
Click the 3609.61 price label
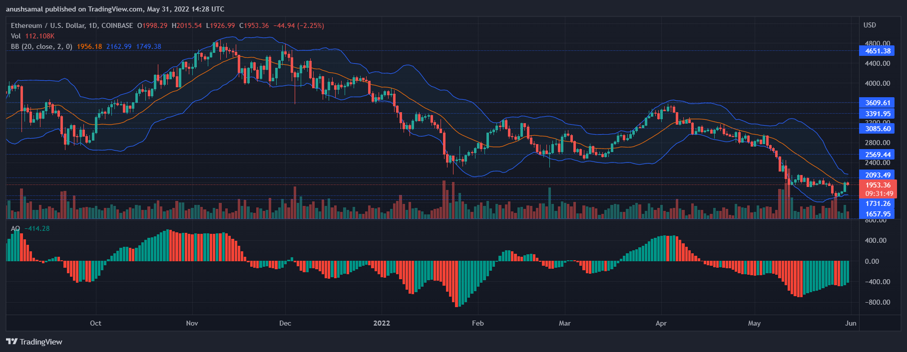click(x=878, y=103)
